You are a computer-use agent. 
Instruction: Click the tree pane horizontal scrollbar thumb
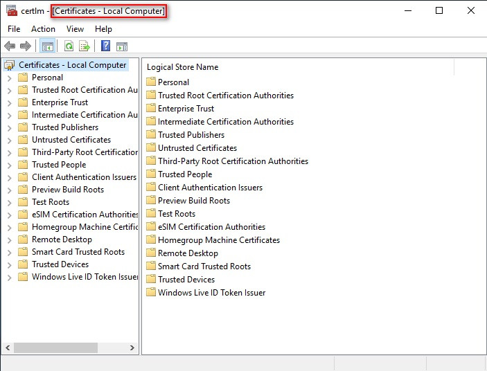[x=55, y=347]
